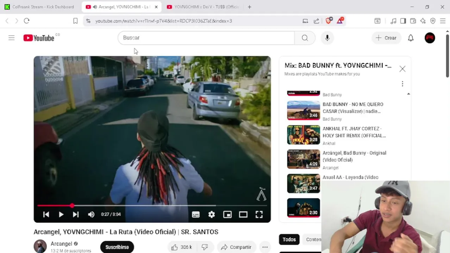
Task: Click the youtube.com address bar URL
Action: tap(164, 21)
